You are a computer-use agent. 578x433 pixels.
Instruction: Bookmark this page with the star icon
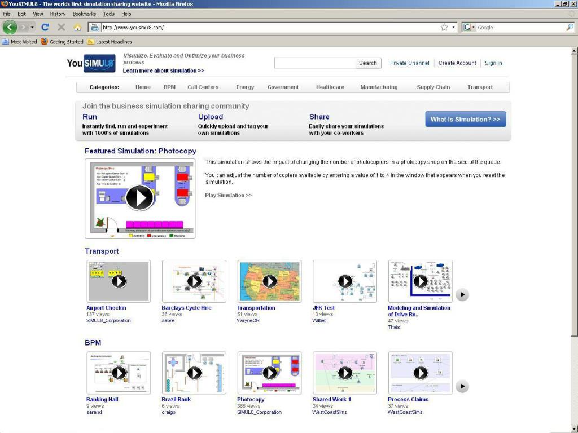(x=444, y=27)
